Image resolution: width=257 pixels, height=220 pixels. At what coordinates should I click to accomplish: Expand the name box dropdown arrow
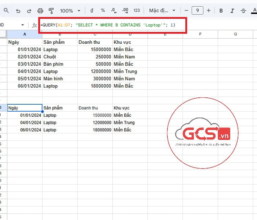[x=23, y=25]
